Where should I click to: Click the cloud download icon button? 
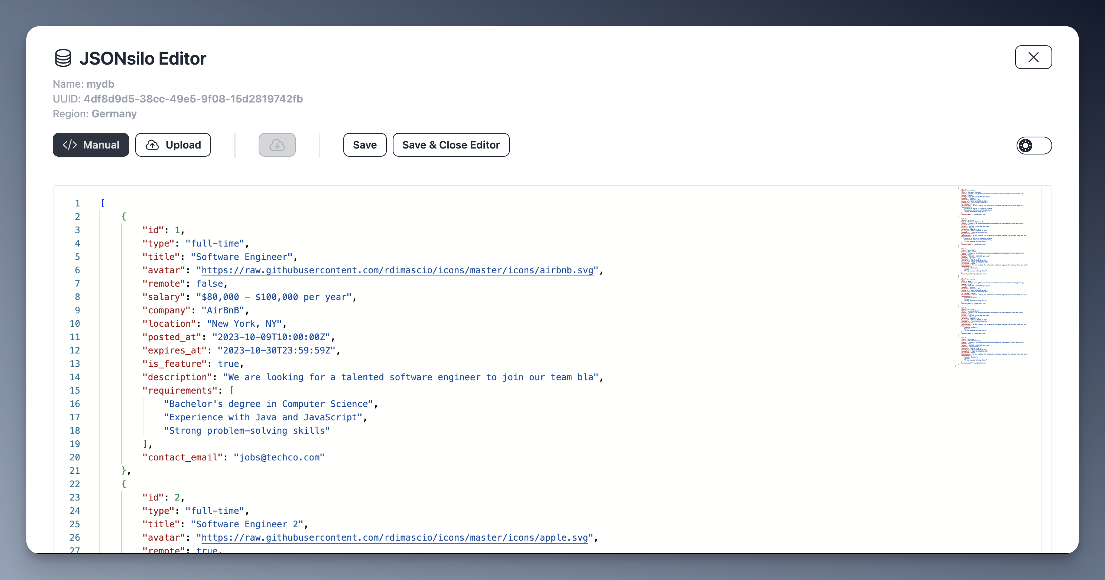[277, 145]
